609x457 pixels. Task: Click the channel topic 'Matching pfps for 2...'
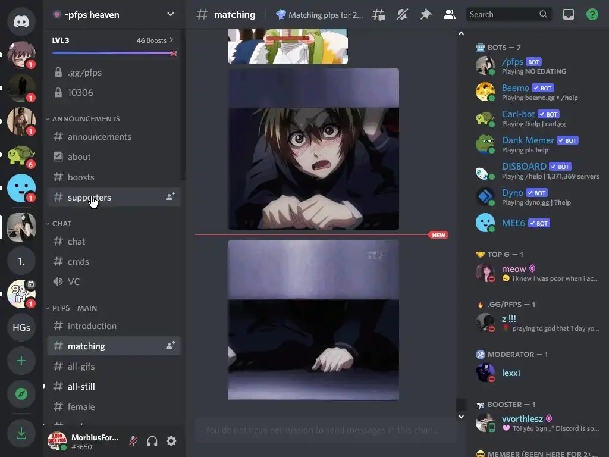(x=319, y=15)
